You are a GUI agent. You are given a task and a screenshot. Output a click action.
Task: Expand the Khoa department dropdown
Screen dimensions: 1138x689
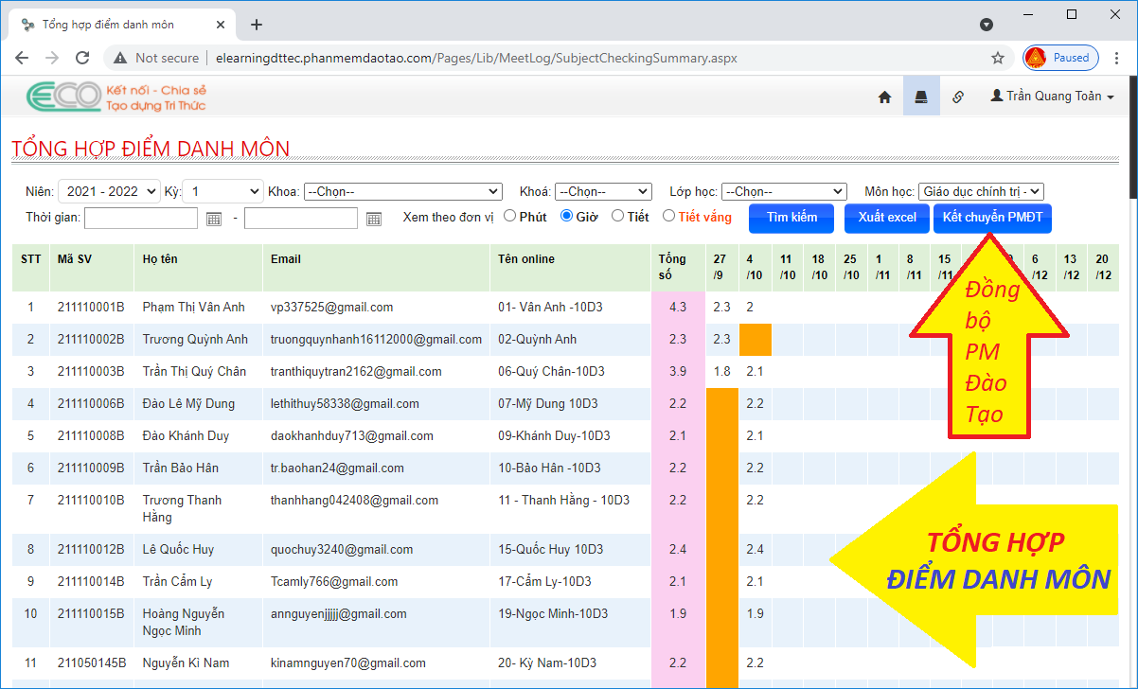402,191
